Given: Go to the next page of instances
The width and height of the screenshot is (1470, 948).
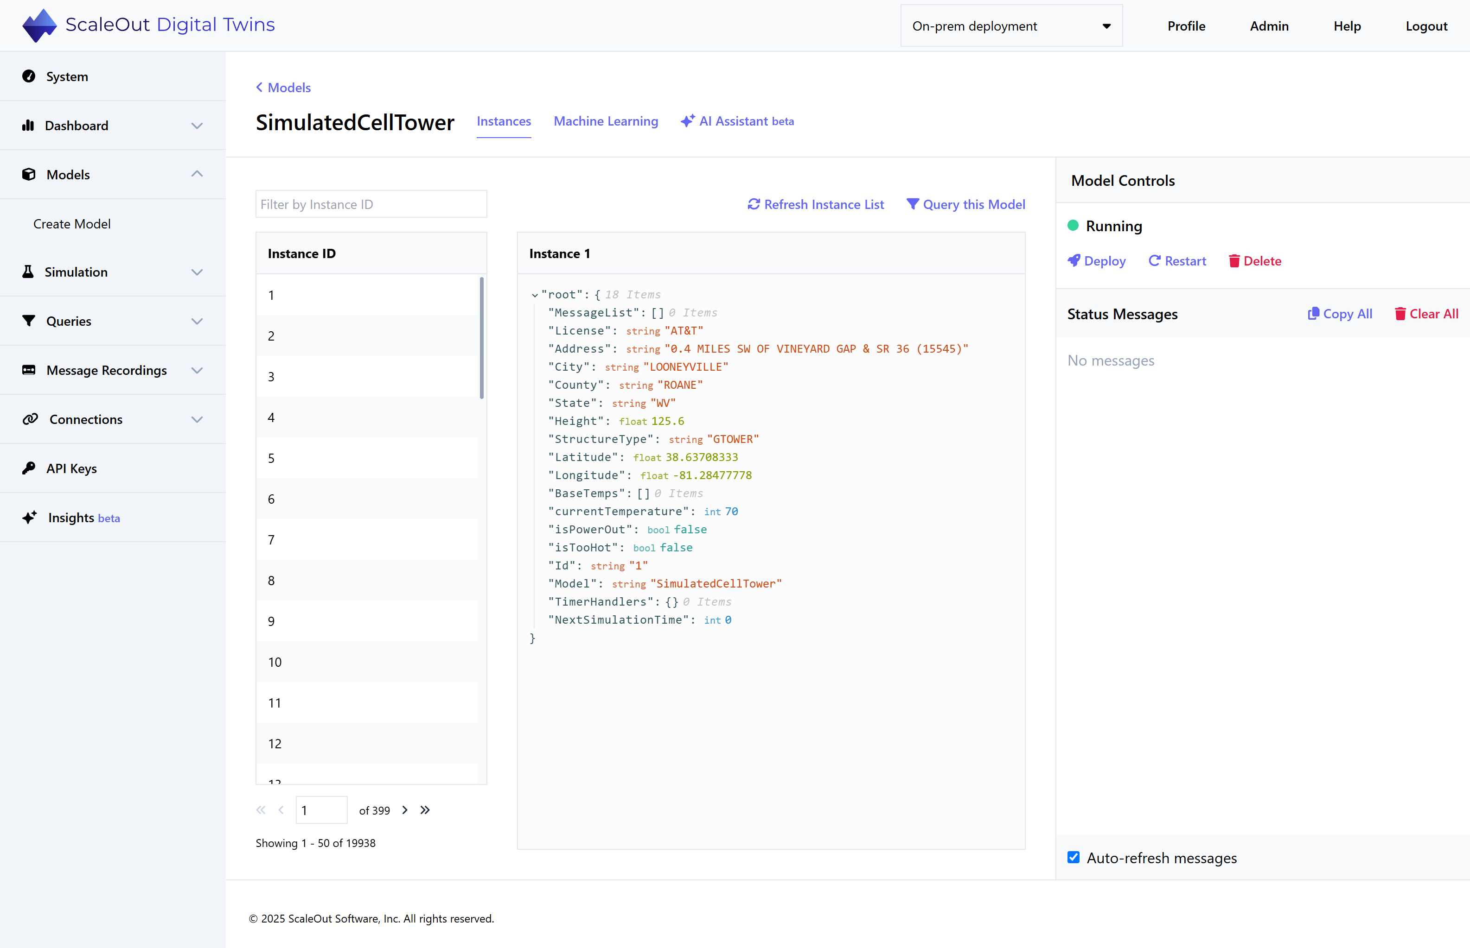Looking at the screenshot, I should pos(405,810).
